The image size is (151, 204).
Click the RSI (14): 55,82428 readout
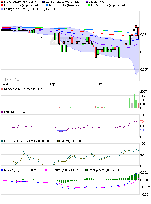tap(17, 112)
